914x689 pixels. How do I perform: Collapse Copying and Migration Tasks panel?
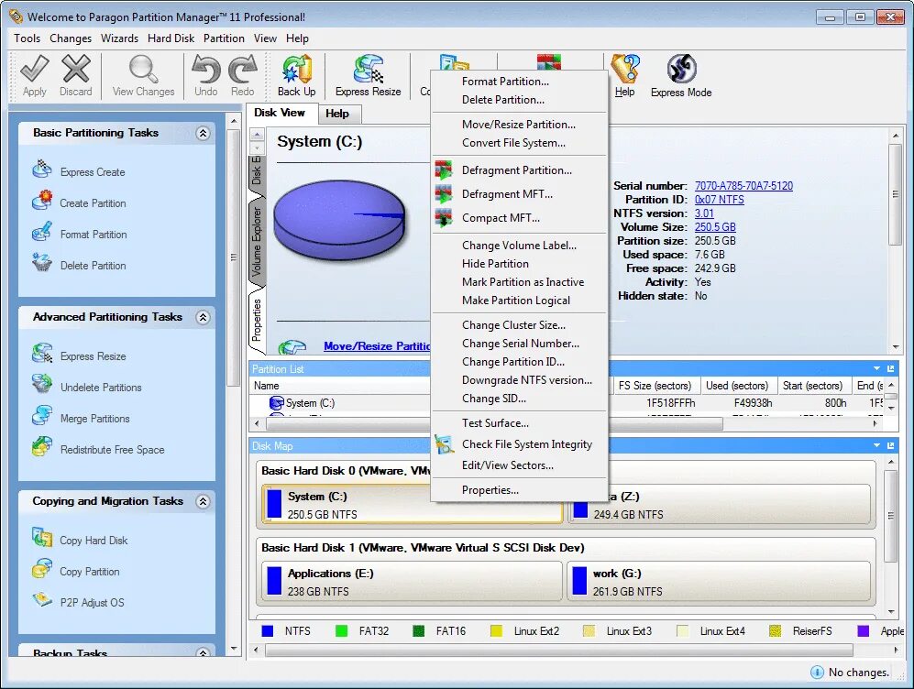point(203,501)
